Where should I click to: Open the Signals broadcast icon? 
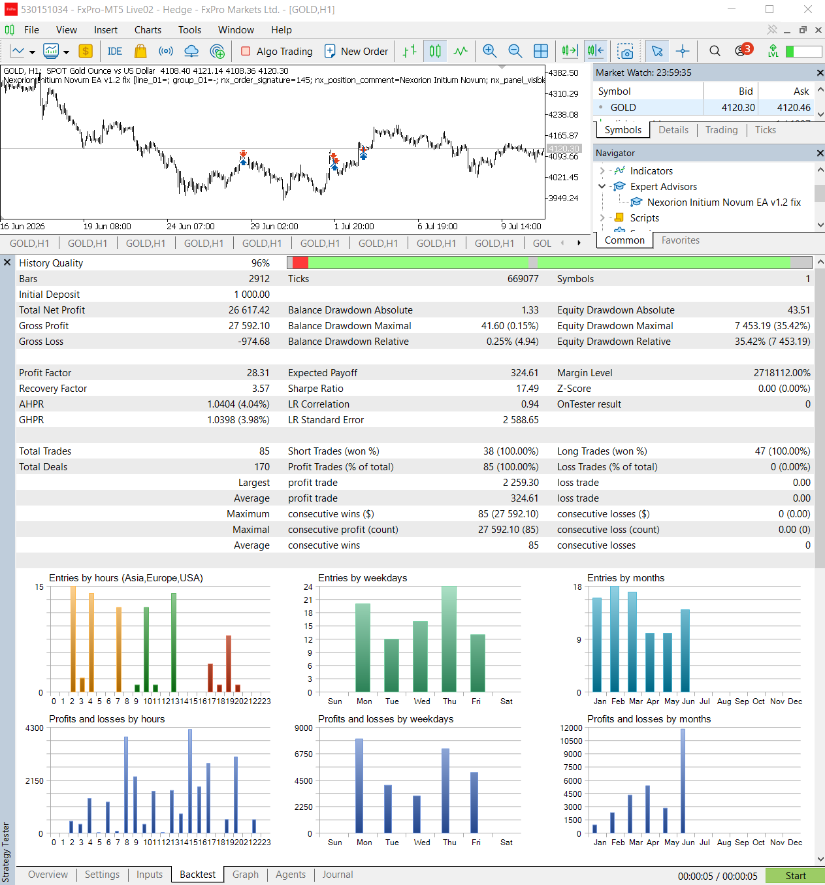click(x=166, y=51)
